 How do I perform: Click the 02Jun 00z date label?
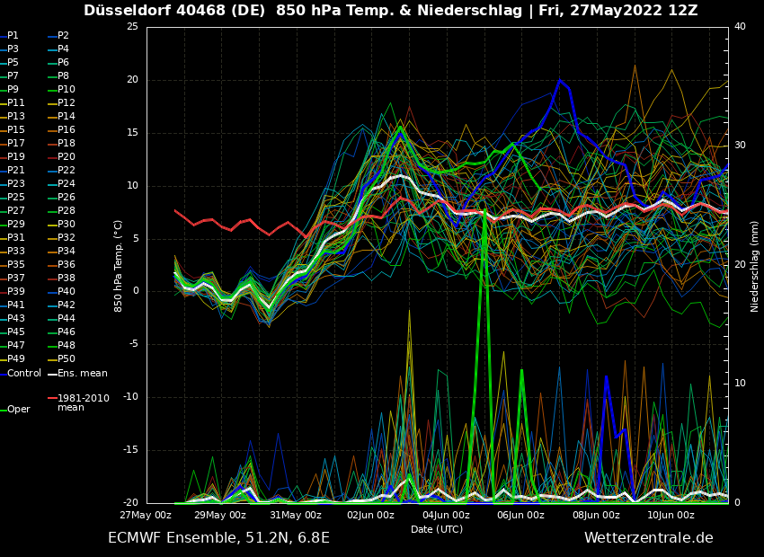tap(370, 516)
